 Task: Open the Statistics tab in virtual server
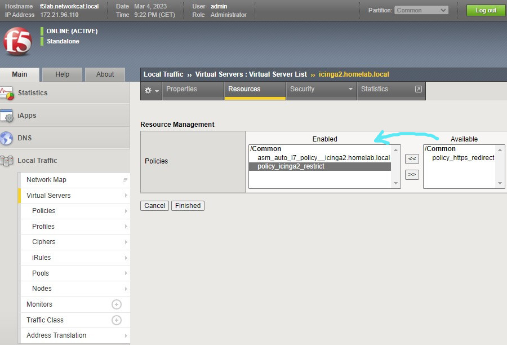pyautogui.click(x=392, y=91)
